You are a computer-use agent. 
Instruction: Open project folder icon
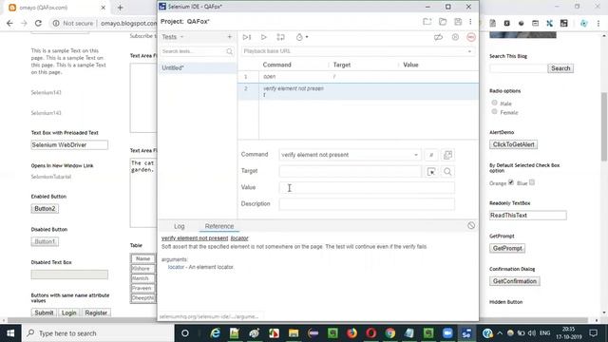pos(443,22)
